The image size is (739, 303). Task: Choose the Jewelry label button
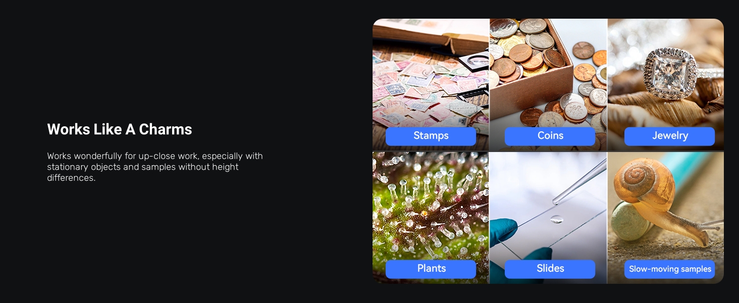pyautogui.click(x=669, y=136)
